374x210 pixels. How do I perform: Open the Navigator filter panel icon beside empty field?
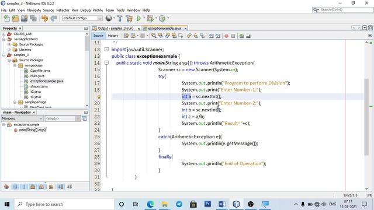(x=84, y=118)
